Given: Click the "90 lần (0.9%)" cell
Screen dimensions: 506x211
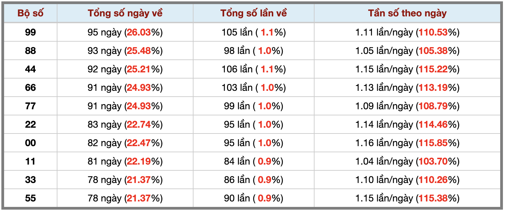Looking at the screenshot, I should tap(253, 198).
